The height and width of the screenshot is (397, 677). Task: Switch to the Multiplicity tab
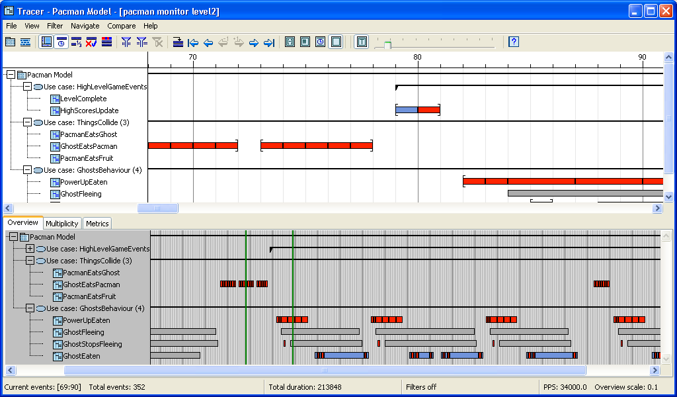pos(62,224)
